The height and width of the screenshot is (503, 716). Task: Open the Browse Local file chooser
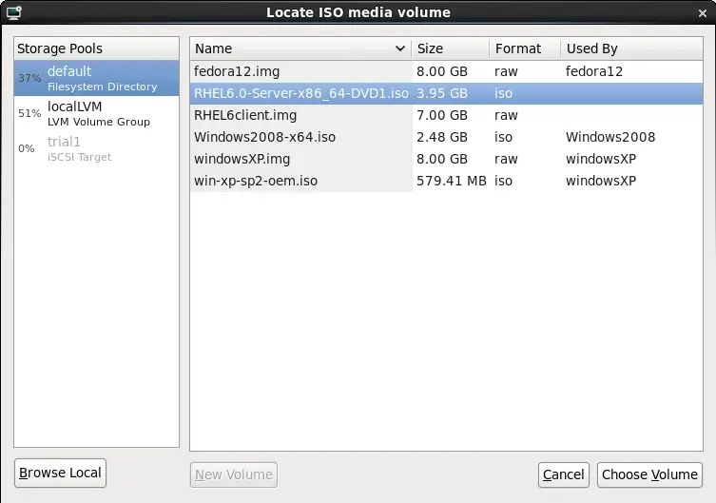point(61,473)
